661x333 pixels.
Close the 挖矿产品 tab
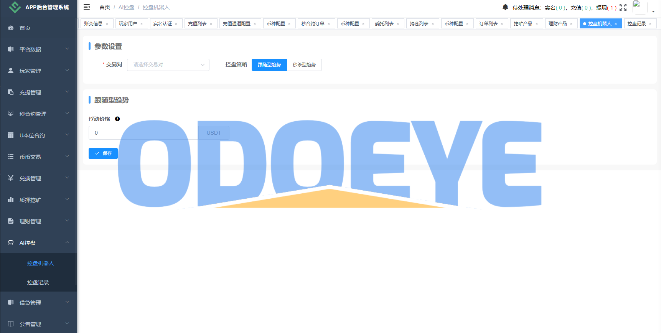click(537, 24)
